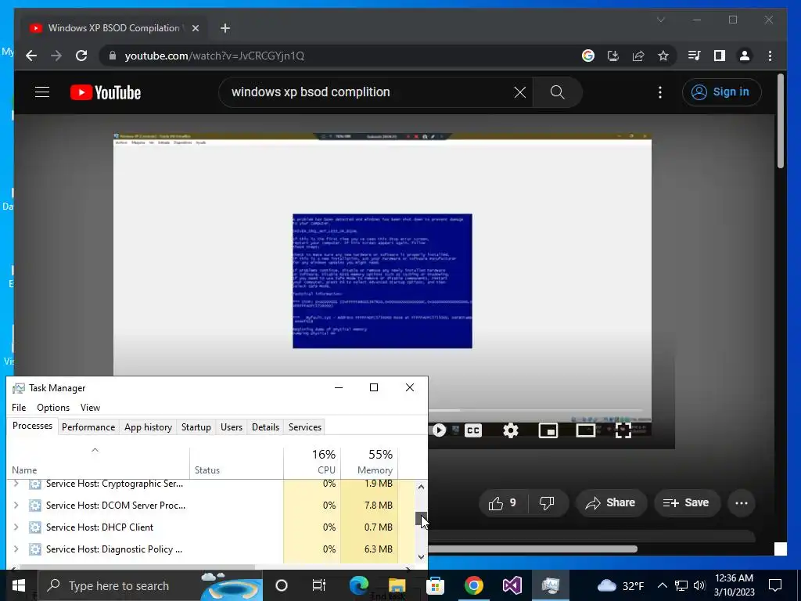Switch to the Performance tab
Screen dimensions: 801x601
click(x=88, y=427)
